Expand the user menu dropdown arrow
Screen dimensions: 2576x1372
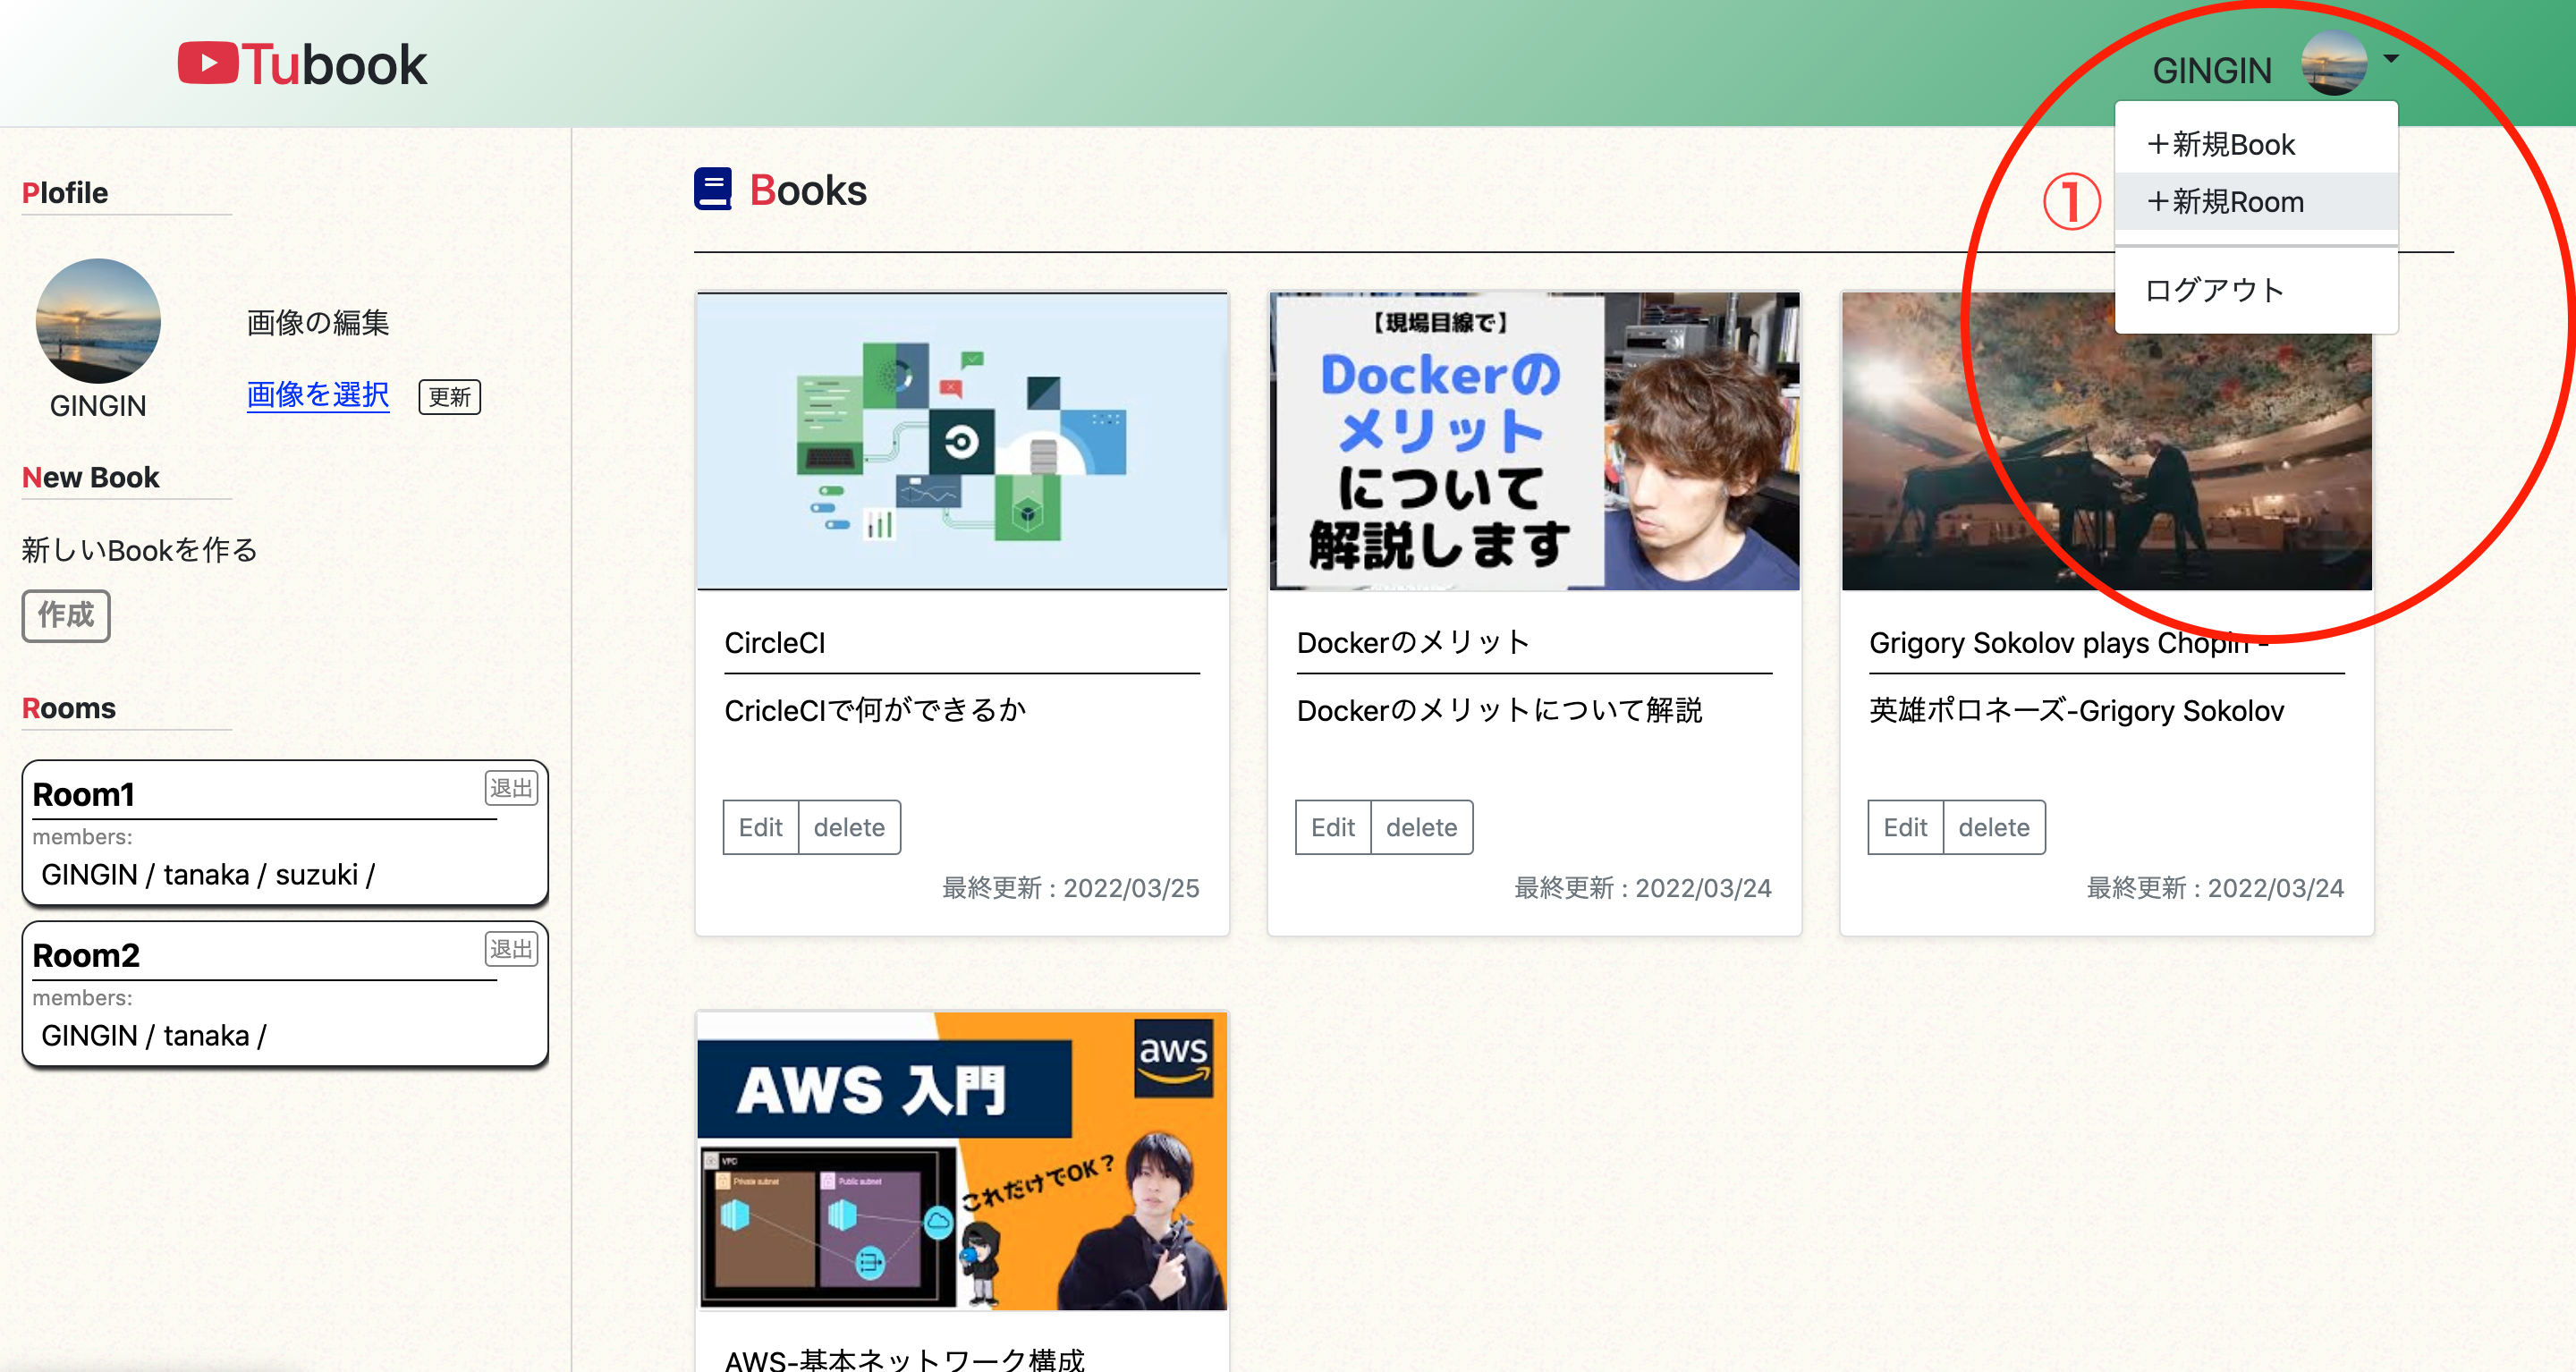coord(2391,59)
